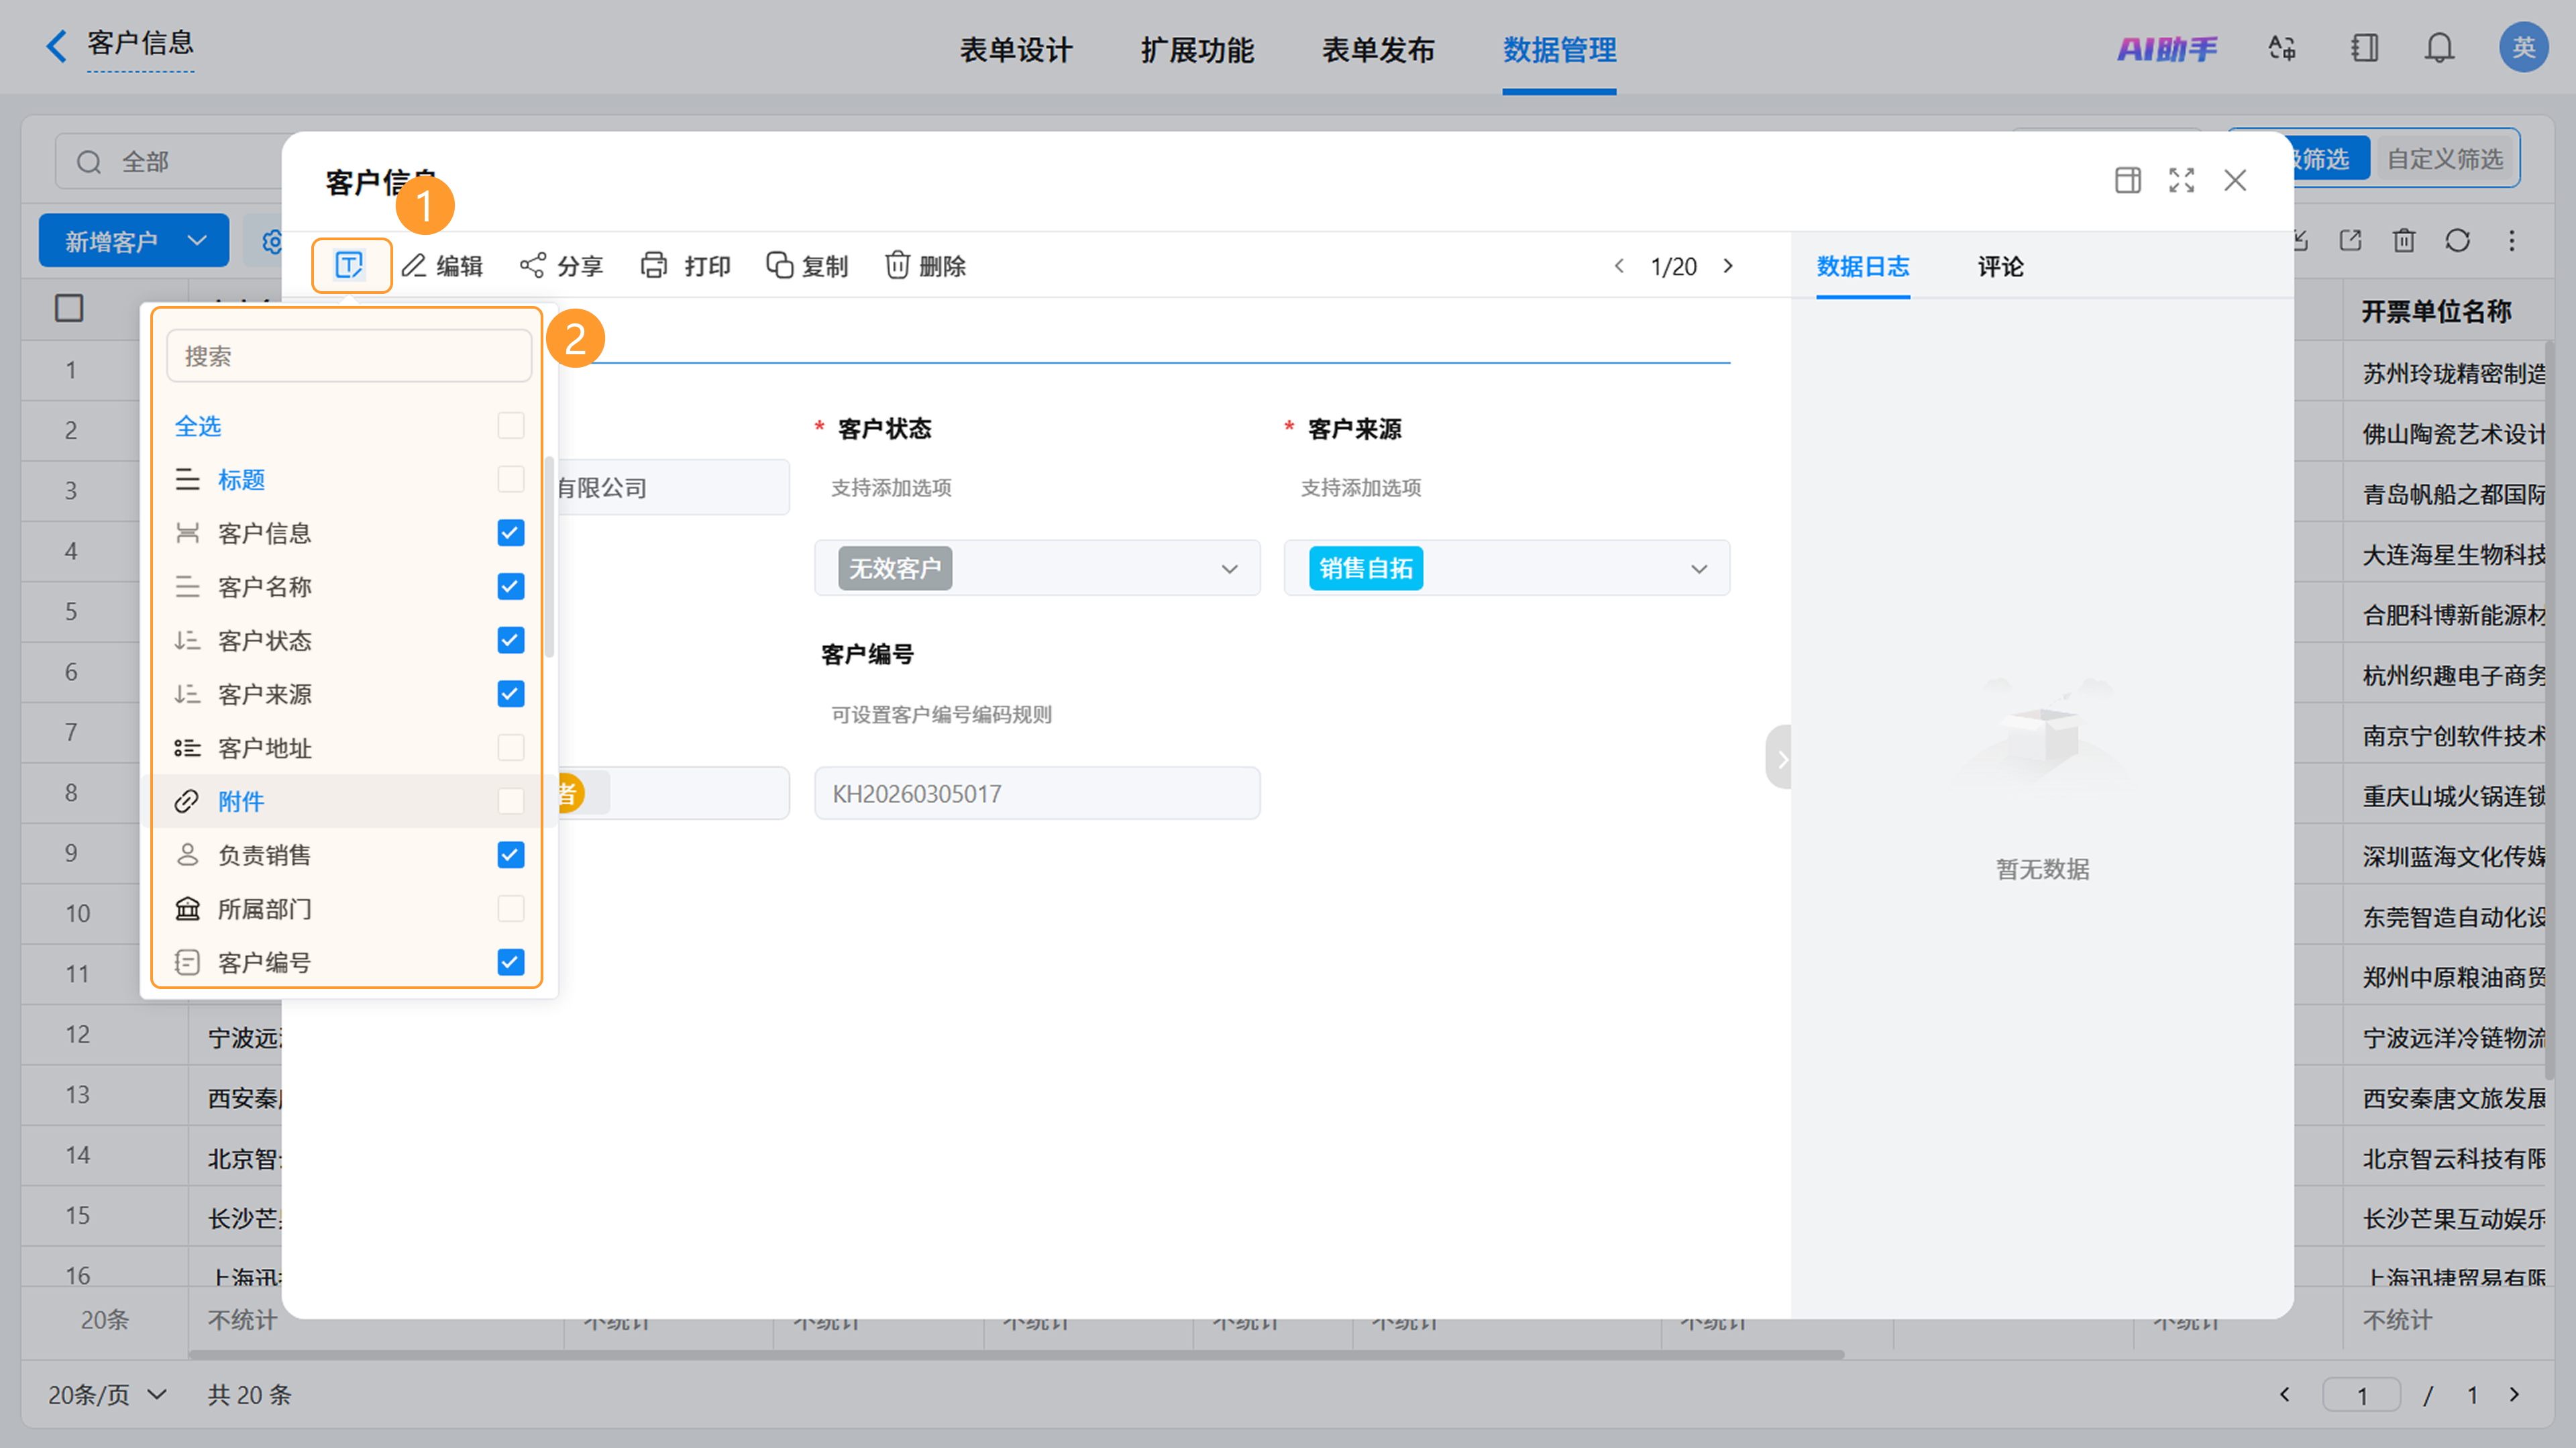2576x1448 pixels.
Task: Check the 客户地址 field checkbox
Action: [511, 748]
